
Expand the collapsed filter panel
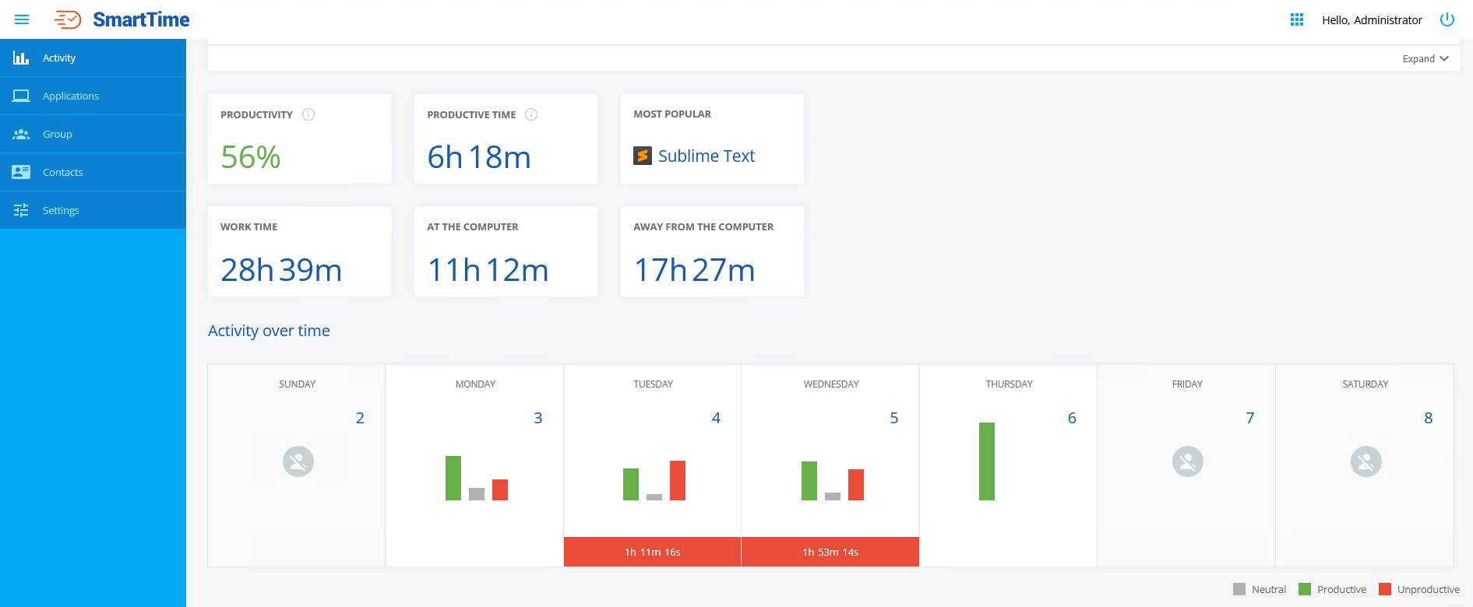pos(1425,58)
